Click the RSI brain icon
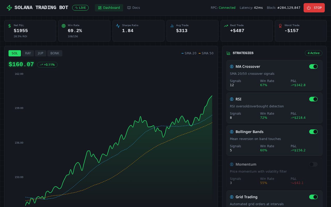 click(232, 99)
